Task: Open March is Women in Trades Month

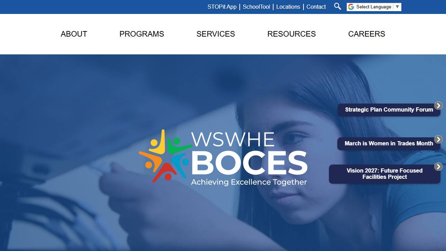Action: coord(389,144)
